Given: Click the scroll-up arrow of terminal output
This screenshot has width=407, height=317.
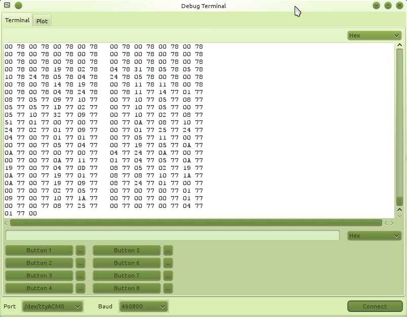Looking at the screenshot, I should coord(400,45).
